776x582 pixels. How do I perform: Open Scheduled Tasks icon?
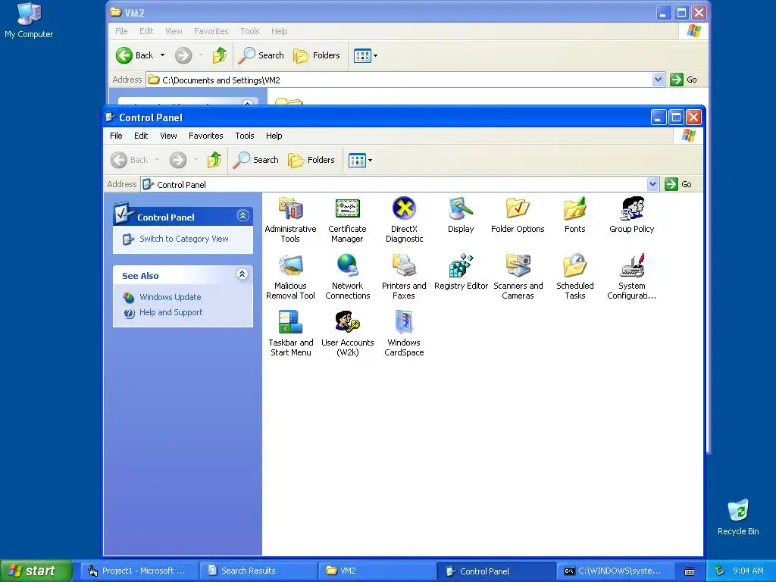pos(574,276)
